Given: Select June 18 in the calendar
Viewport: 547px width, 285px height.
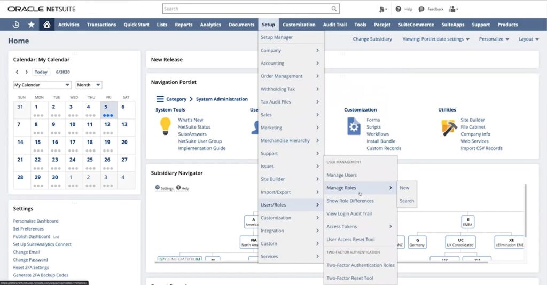Looking at the screenshot, I should (x=91, y=145).
